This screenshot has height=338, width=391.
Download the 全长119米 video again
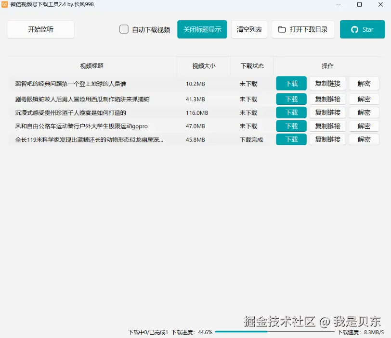291,139
